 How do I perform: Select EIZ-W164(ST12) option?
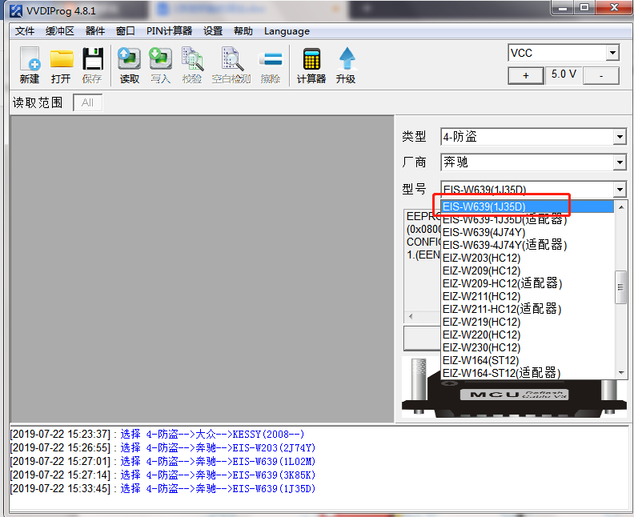tap(528, 361)
